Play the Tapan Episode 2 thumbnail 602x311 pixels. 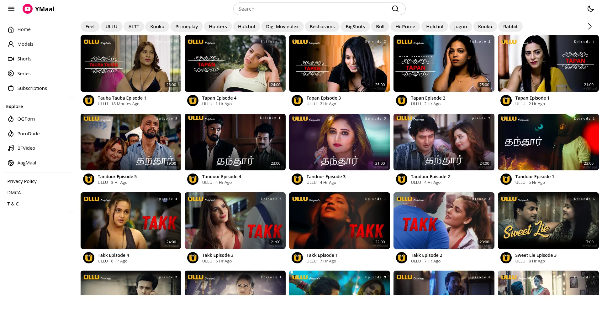tap(444, 63)
